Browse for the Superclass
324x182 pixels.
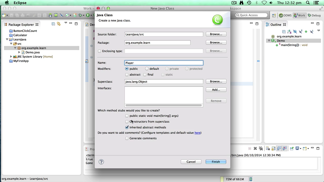(x=216, y=81)
